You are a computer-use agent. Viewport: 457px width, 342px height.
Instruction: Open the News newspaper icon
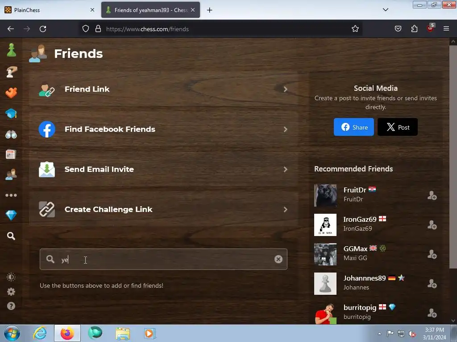click(11, 155)
